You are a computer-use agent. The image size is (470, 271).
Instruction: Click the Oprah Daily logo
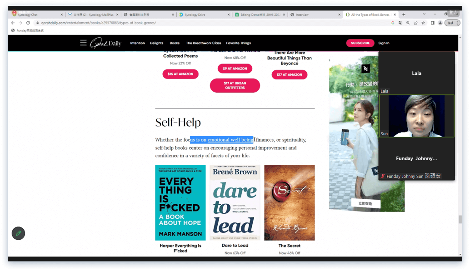click(105, 43)
